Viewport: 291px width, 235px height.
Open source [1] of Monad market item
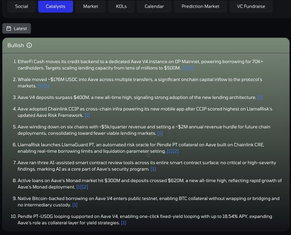(79, 187)
